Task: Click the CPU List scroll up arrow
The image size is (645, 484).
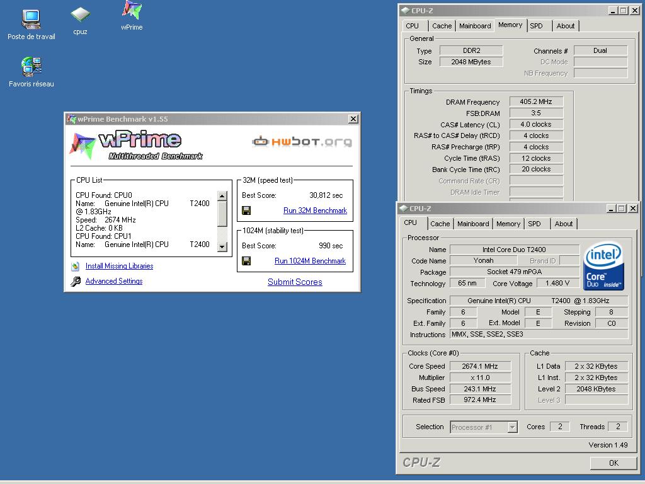Action: [x=222, y=196]
